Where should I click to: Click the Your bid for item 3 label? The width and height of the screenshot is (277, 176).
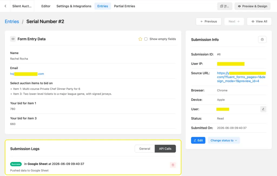23,118
